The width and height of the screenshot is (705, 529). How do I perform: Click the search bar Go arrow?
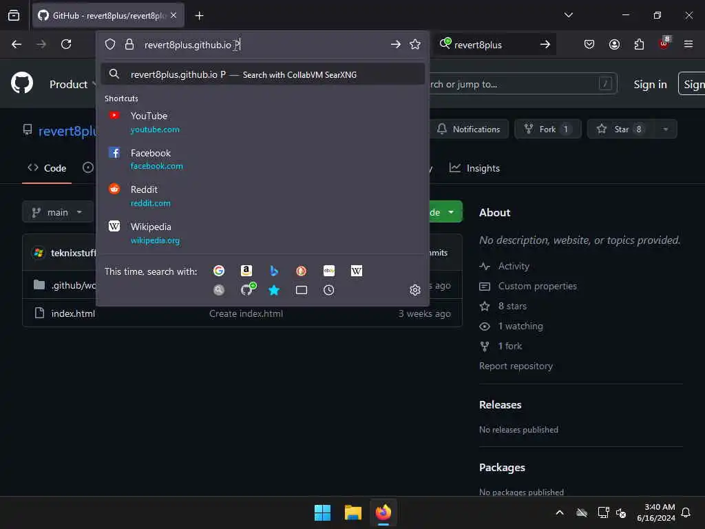coord(545,44)
